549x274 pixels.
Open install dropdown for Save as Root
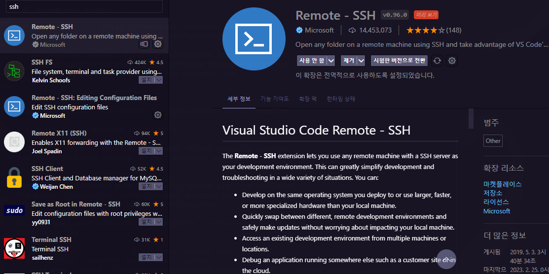[x=159, y=222]
